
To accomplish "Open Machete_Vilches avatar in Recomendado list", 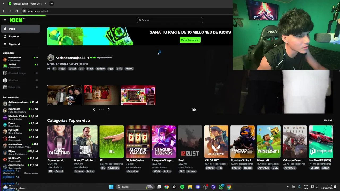I will point(5,118).
